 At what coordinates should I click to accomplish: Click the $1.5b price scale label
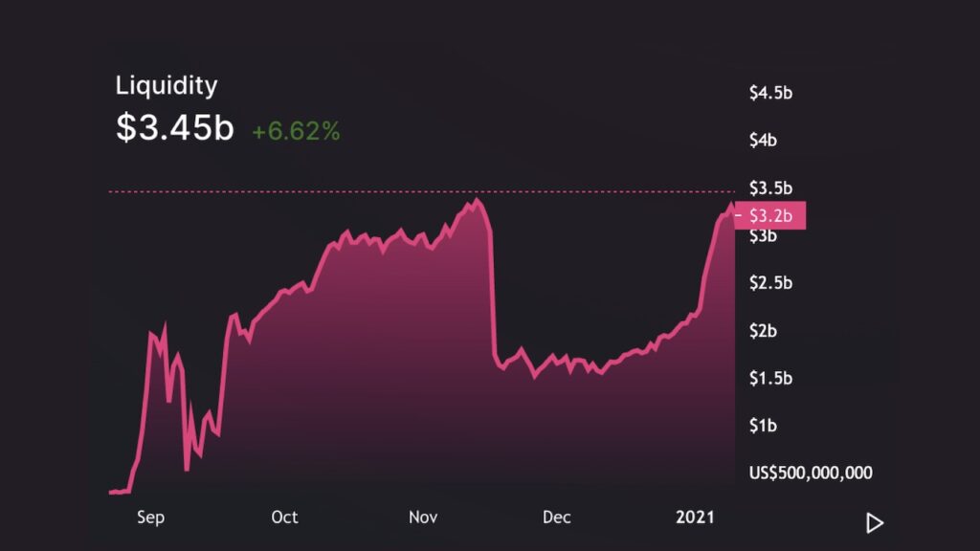tap(770, 378)
